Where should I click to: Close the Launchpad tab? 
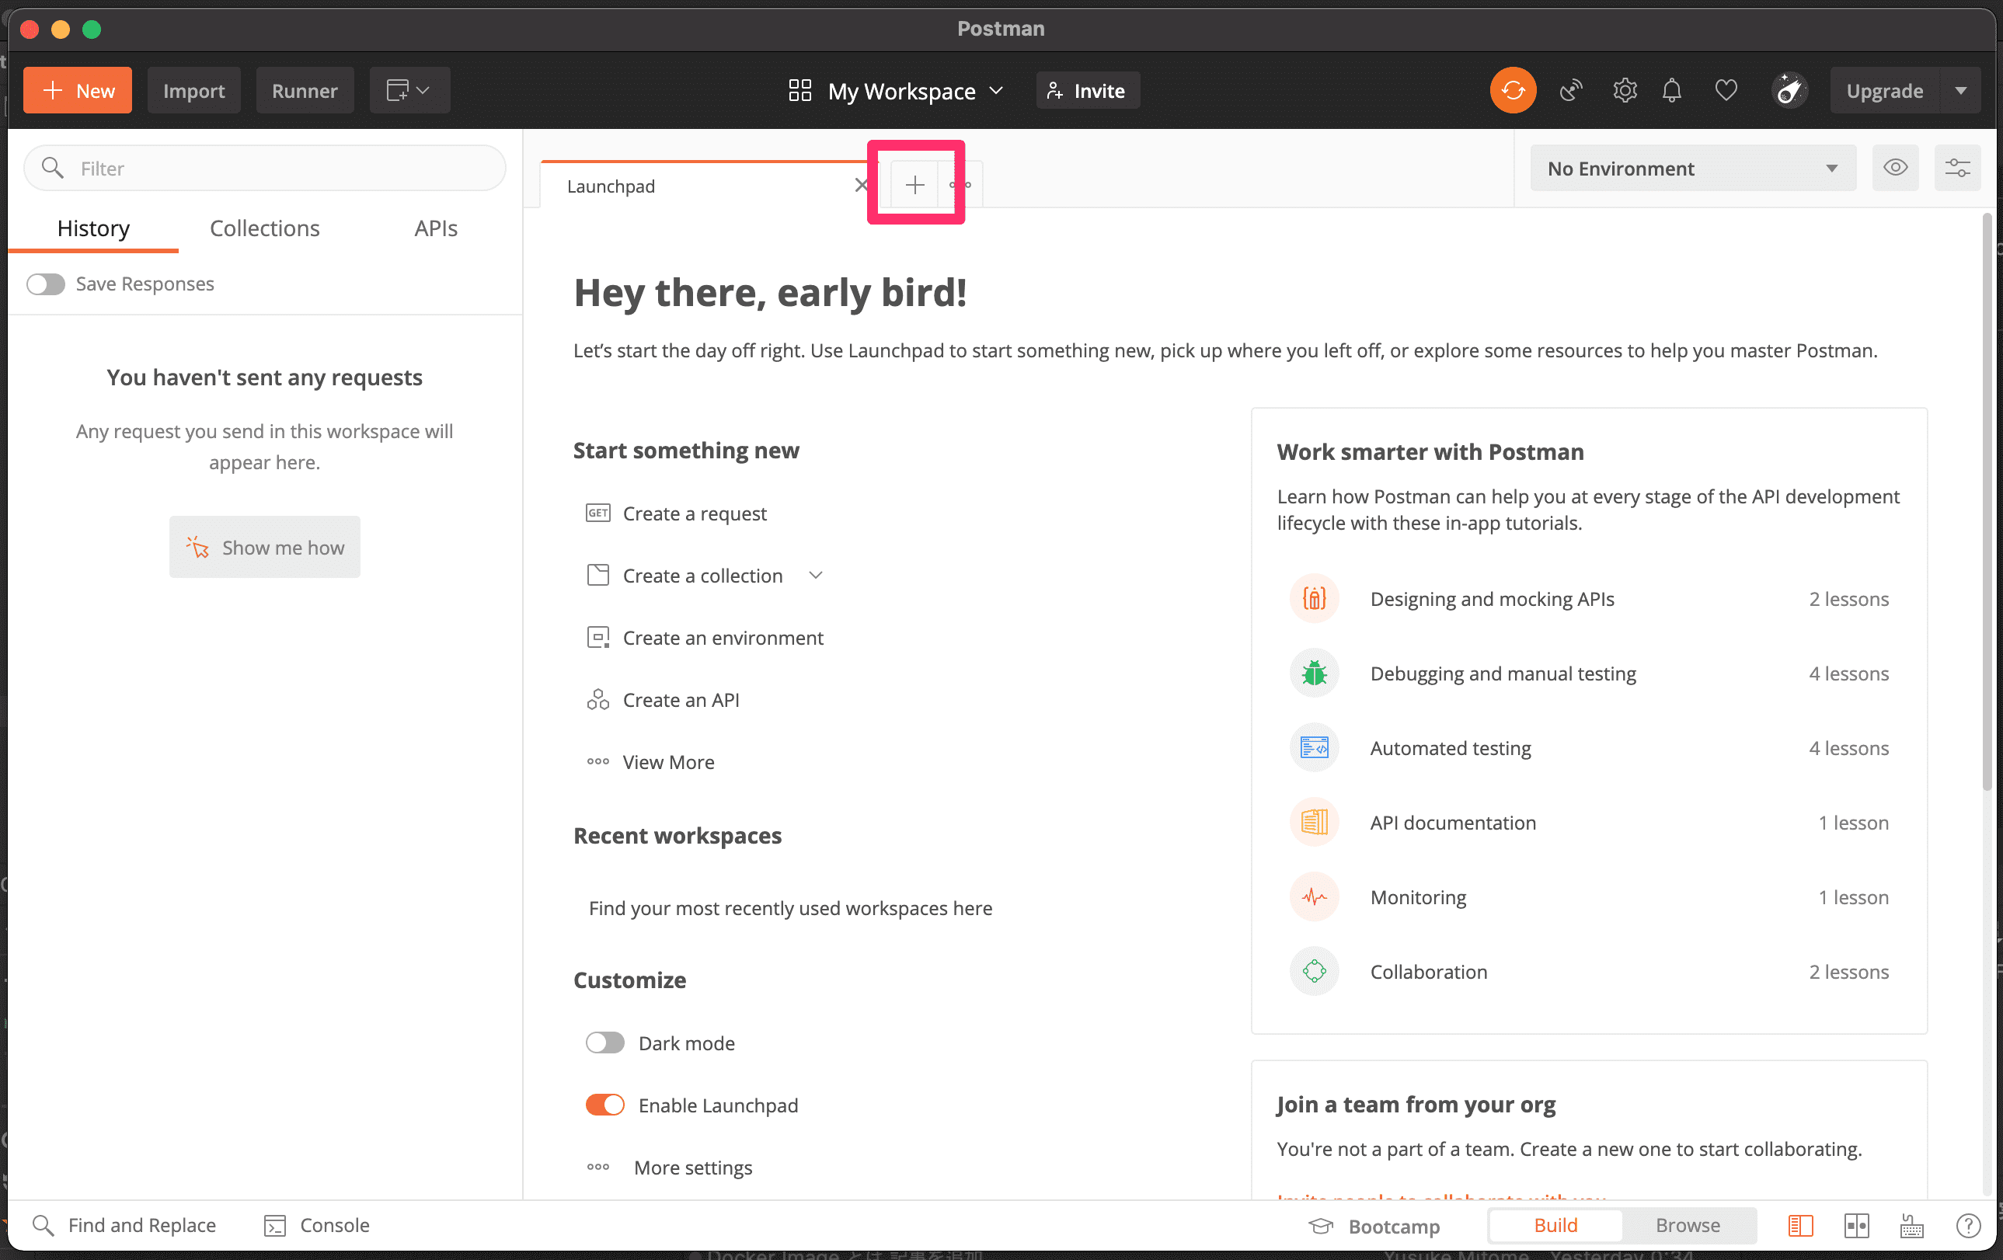click(862, 185)
